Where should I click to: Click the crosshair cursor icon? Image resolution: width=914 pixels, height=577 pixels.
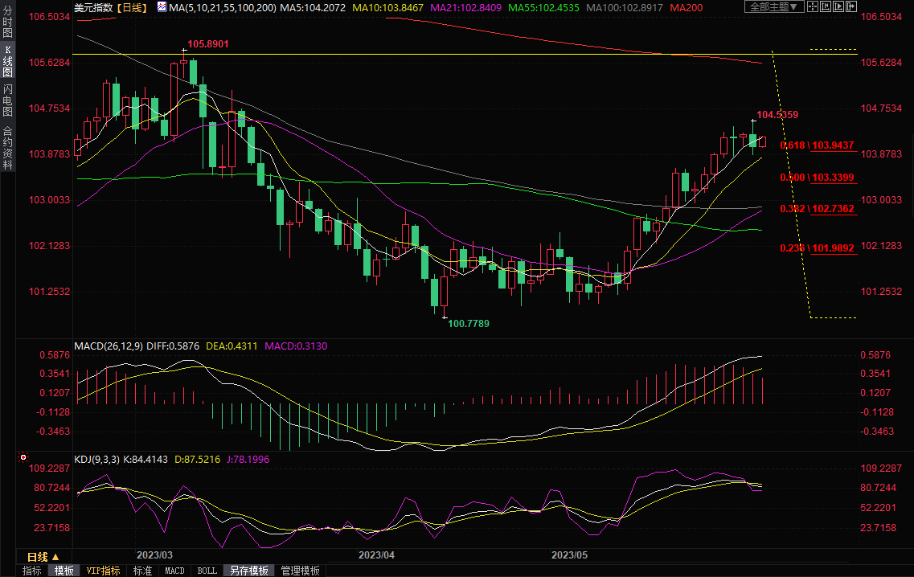tap(813, 7)
